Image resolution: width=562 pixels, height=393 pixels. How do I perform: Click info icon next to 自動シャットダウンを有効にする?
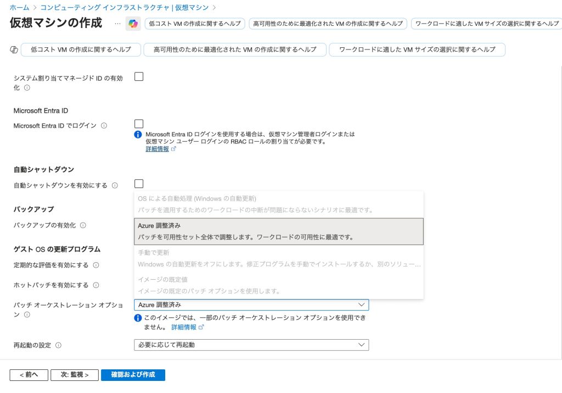[x=115, y=186]
